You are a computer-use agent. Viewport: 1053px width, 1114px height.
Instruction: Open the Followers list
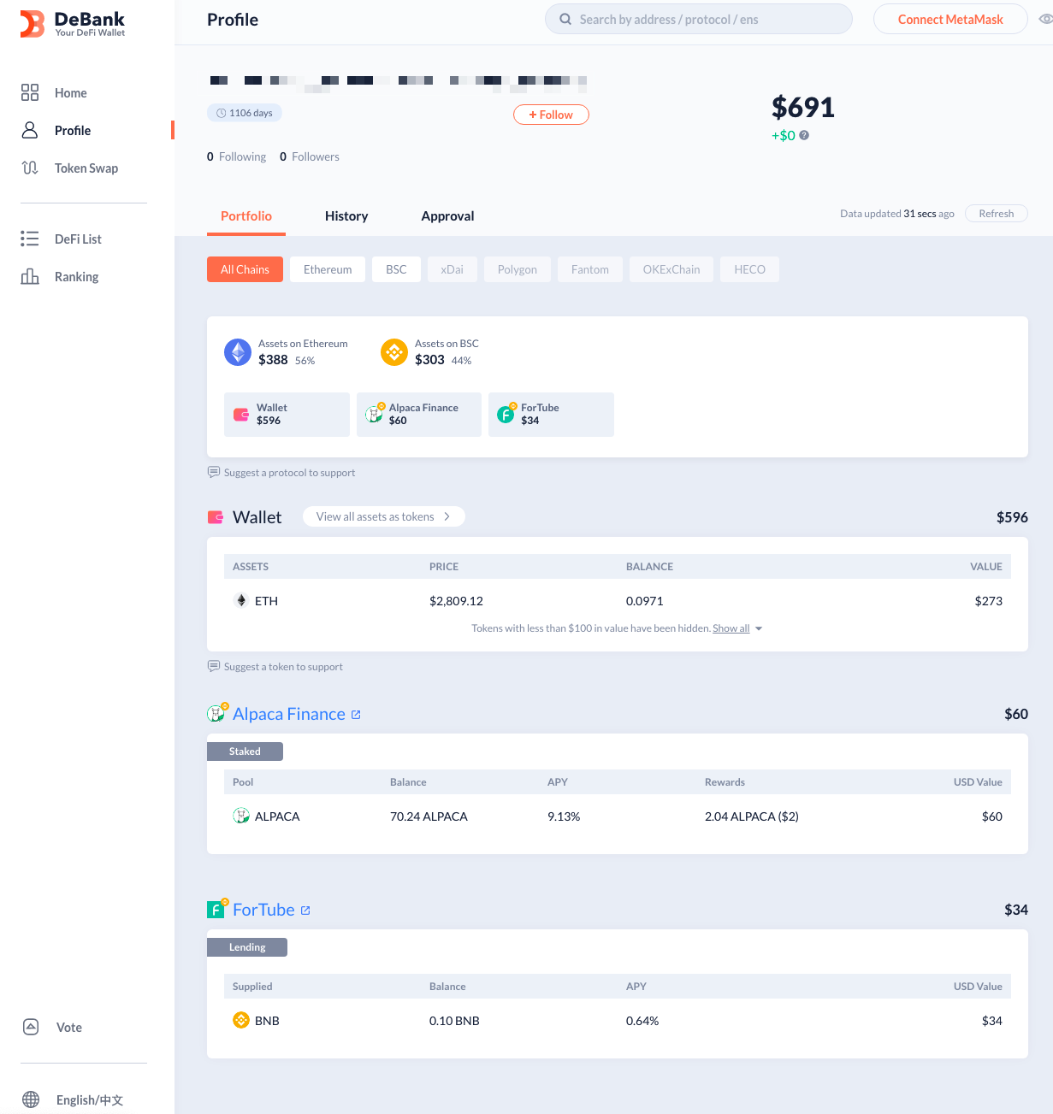point(310,156)
